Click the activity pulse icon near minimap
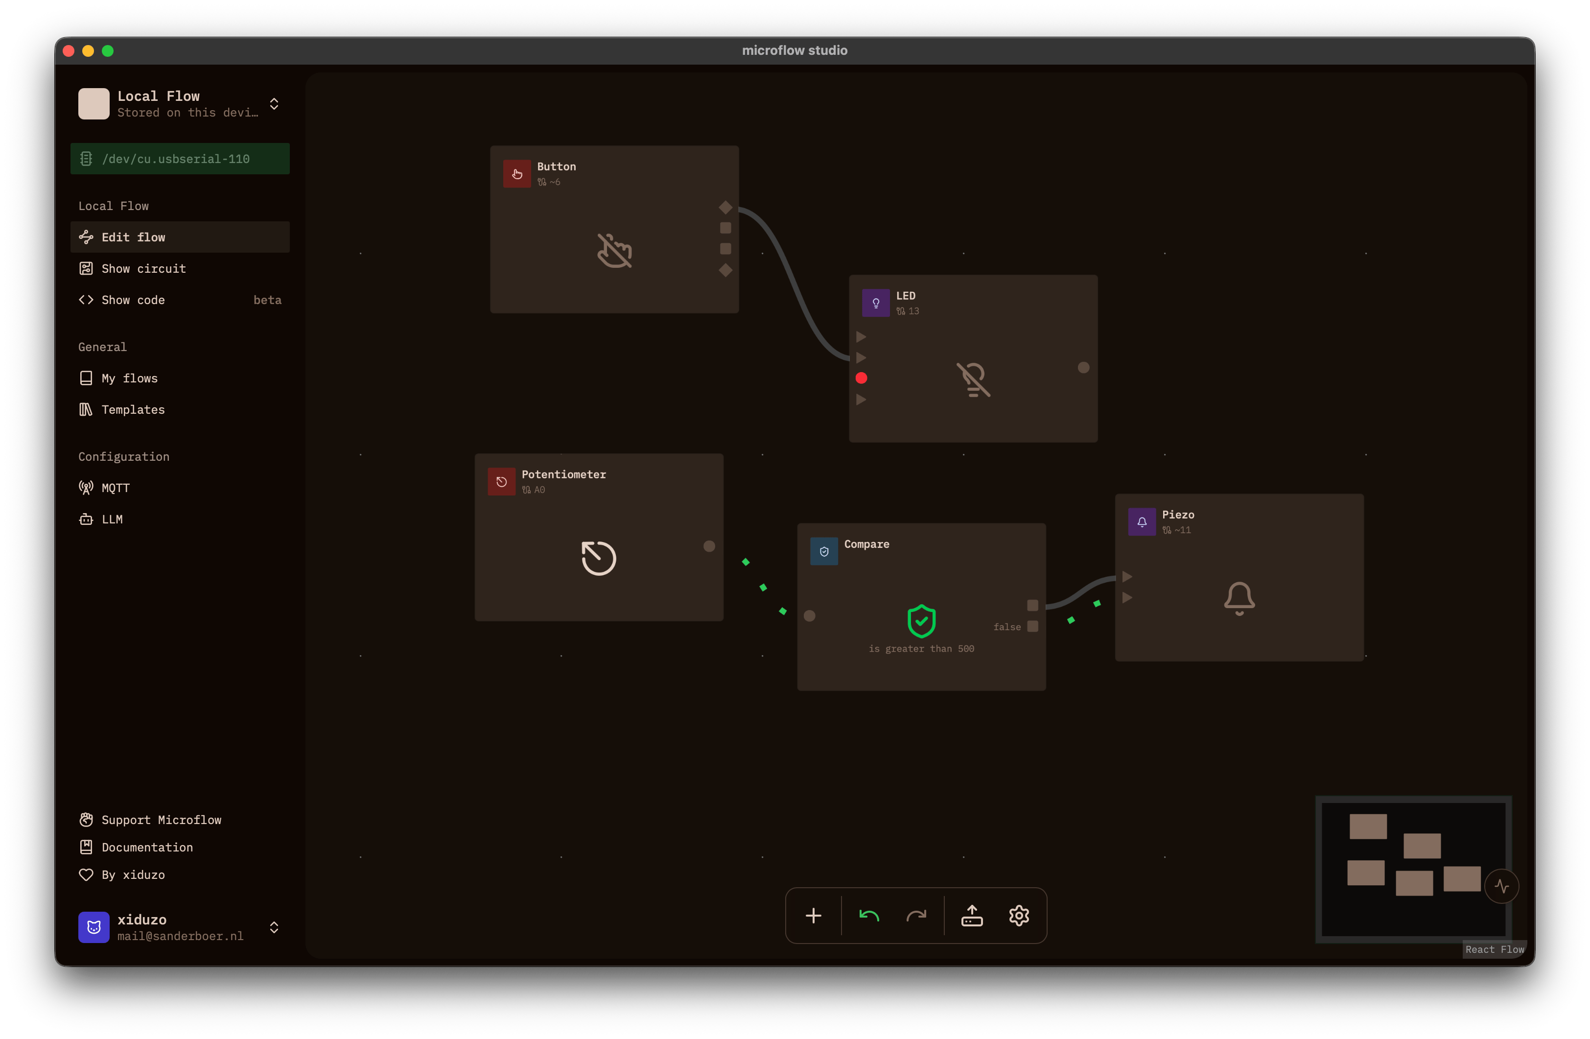 (x=1501, y=886)
